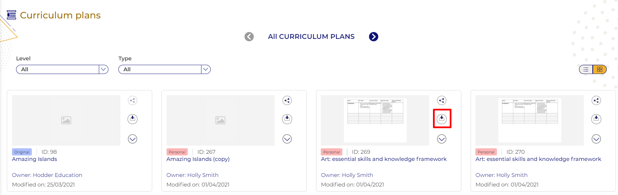
Task: Open Amazing Islands (copy) title link
Action: (198, 159)
